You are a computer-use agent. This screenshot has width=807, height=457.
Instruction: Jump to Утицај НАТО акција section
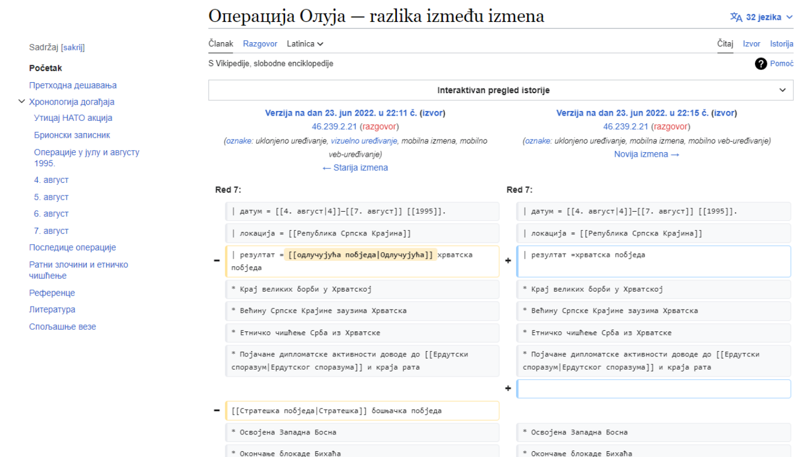point(73,118)
